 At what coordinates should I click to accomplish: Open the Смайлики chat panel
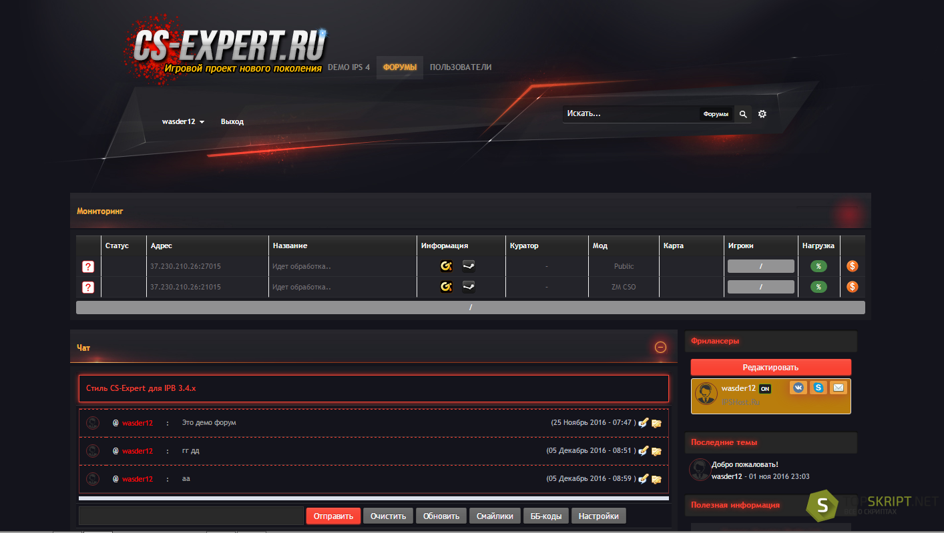495,516
